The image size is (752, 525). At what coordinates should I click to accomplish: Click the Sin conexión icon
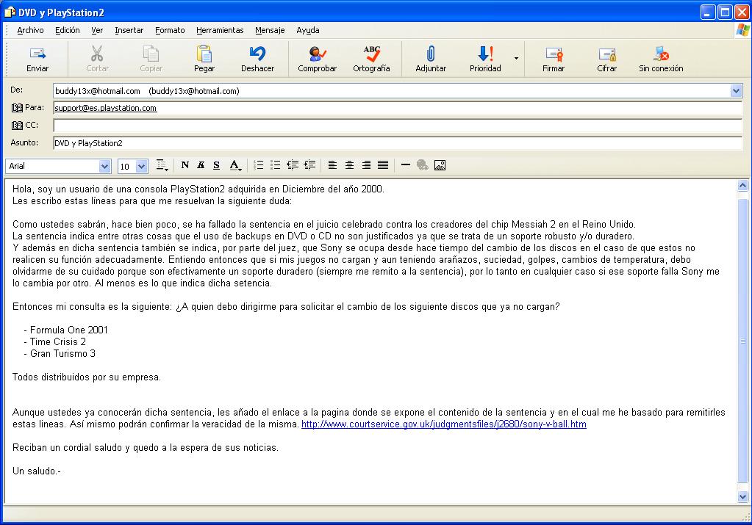click(662, 53)
